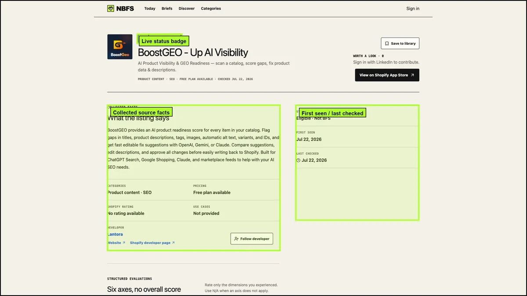Open the Categories nav item
The height and width of the screenshot is (296, 527).
pos(211,8)
